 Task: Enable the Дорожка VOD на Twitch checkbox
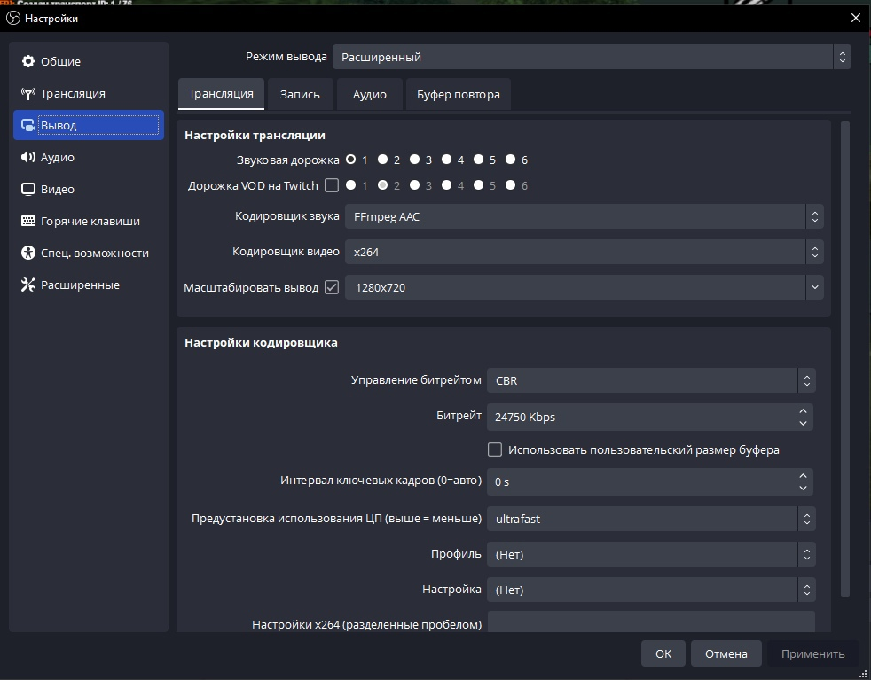[x=332, y=185]
